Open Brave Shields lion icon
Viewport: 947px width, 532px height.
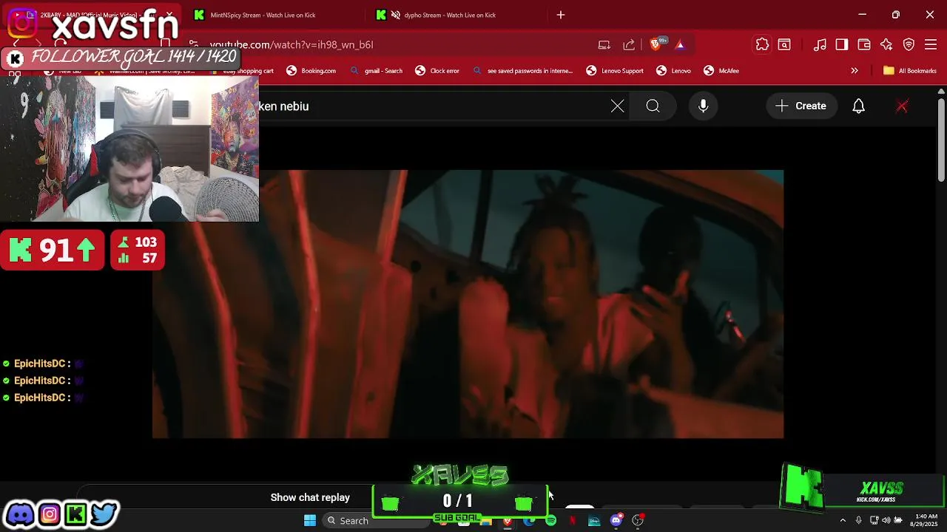pos(656,45)
